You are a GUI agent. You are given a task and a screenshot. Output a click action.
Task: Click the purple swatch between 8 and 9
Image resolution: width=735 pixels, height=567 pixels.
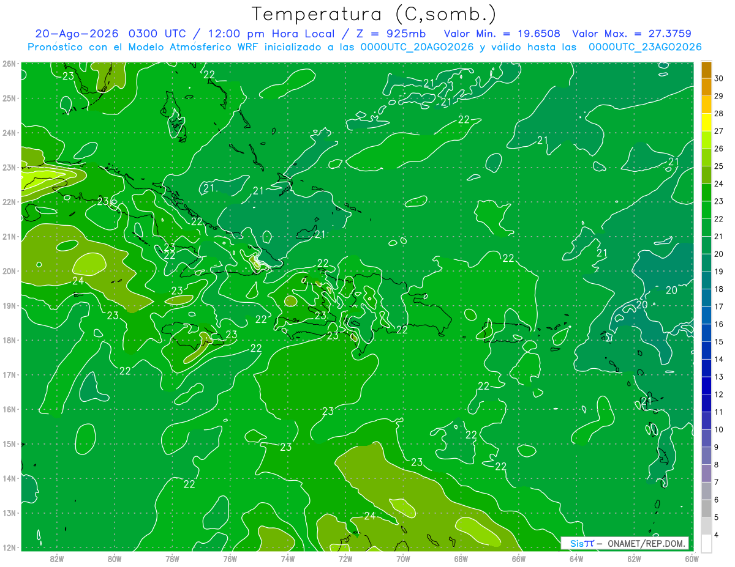tap(706, 456)
